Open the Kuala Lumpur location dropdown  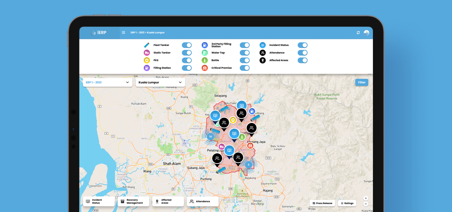click(160, 82)
